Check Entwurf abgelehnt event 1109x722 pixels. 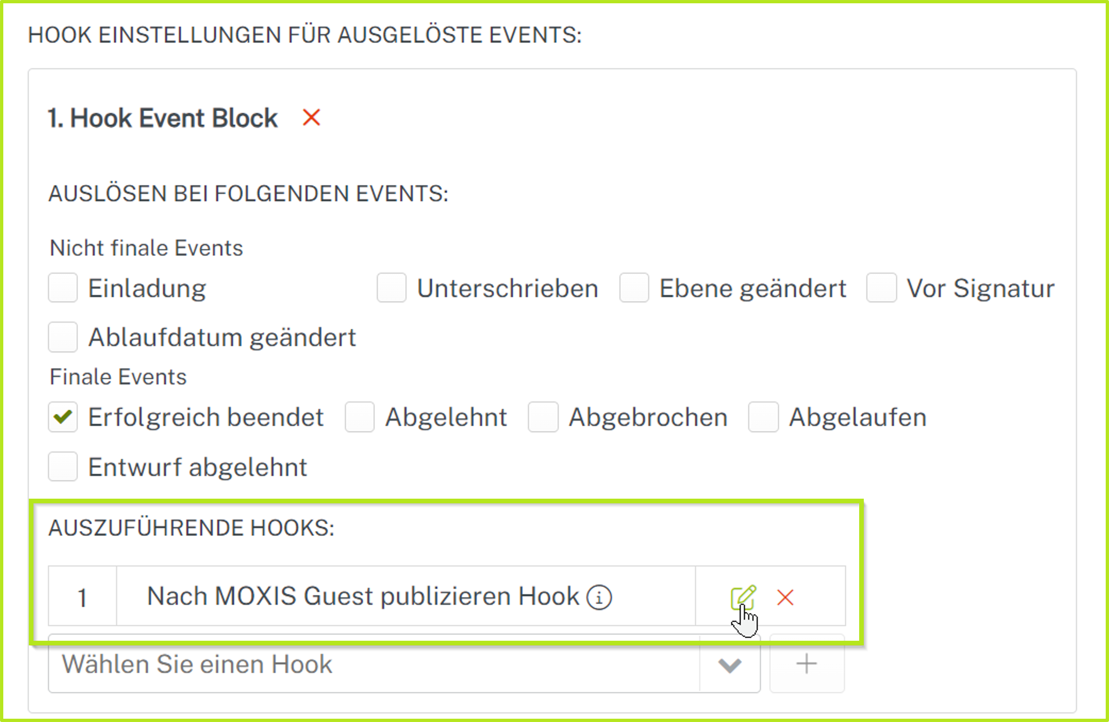pos(63,466)
